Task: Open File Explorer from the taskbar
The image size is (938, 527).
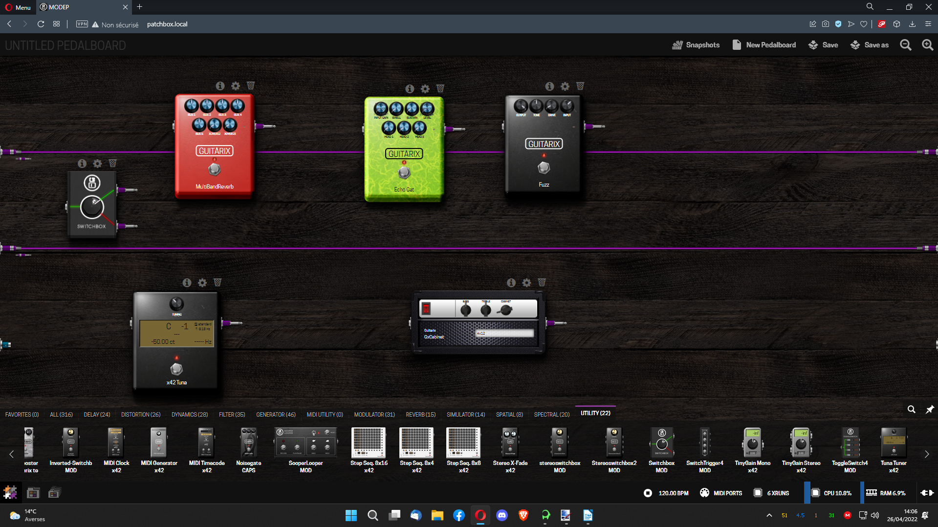Action: click(437, 515)
